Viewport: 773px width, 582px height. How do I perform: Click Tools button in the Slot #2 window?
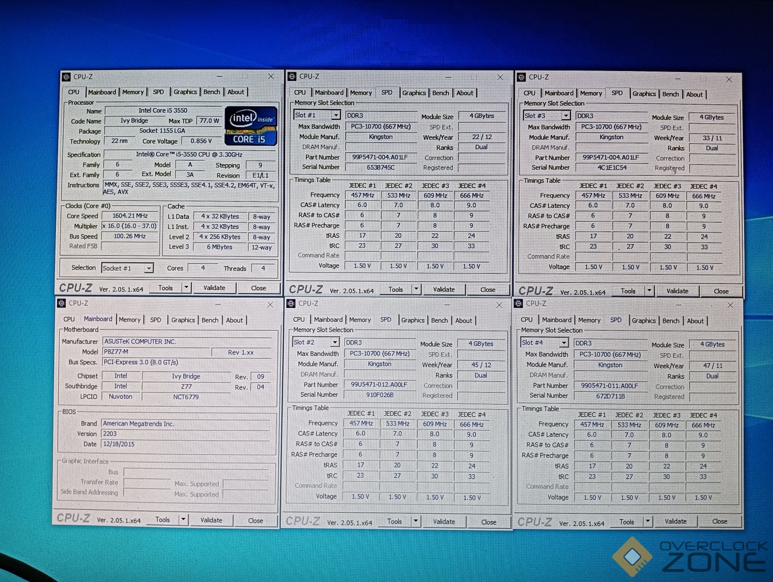(394, 521)
